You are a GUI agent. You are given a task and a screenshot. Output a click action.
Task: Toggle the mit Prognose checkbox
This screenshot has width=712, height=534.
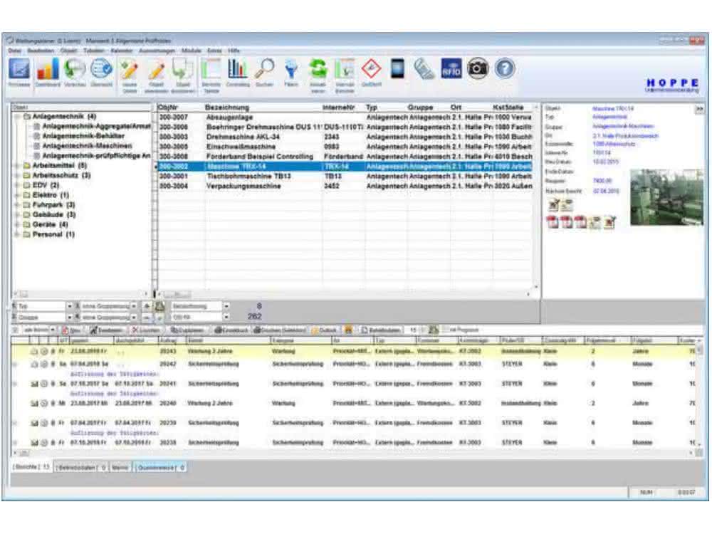click(446, 330)
